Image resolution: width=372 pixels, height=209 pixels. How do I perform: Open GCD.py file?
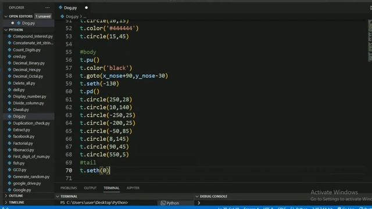click(19, 170)
